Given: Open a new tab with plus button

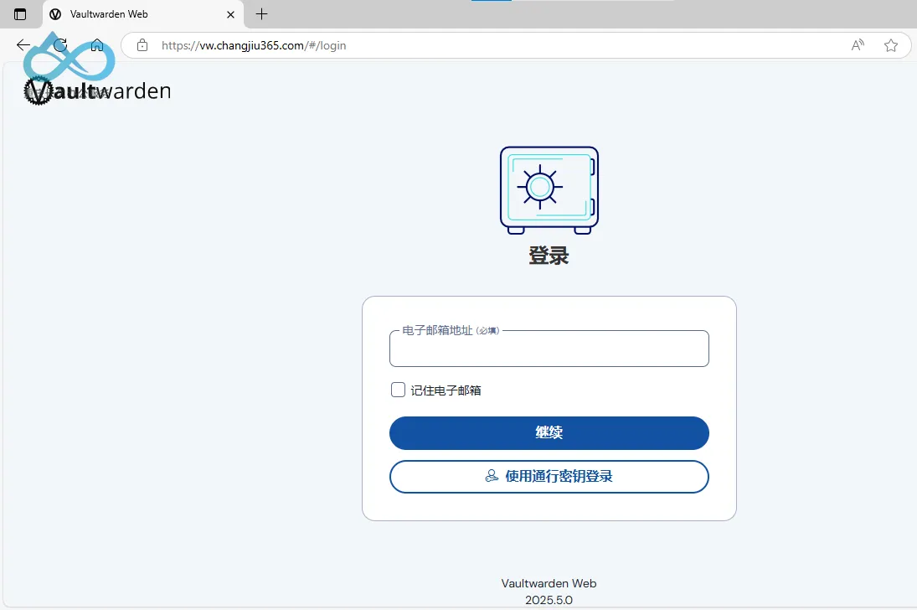Looking at the screenshot, I should (x=261, y=14).
